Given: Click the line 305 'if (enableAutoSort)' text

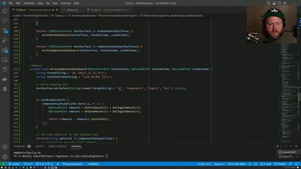Looking at the screenshot, I should tap(52, 100).
